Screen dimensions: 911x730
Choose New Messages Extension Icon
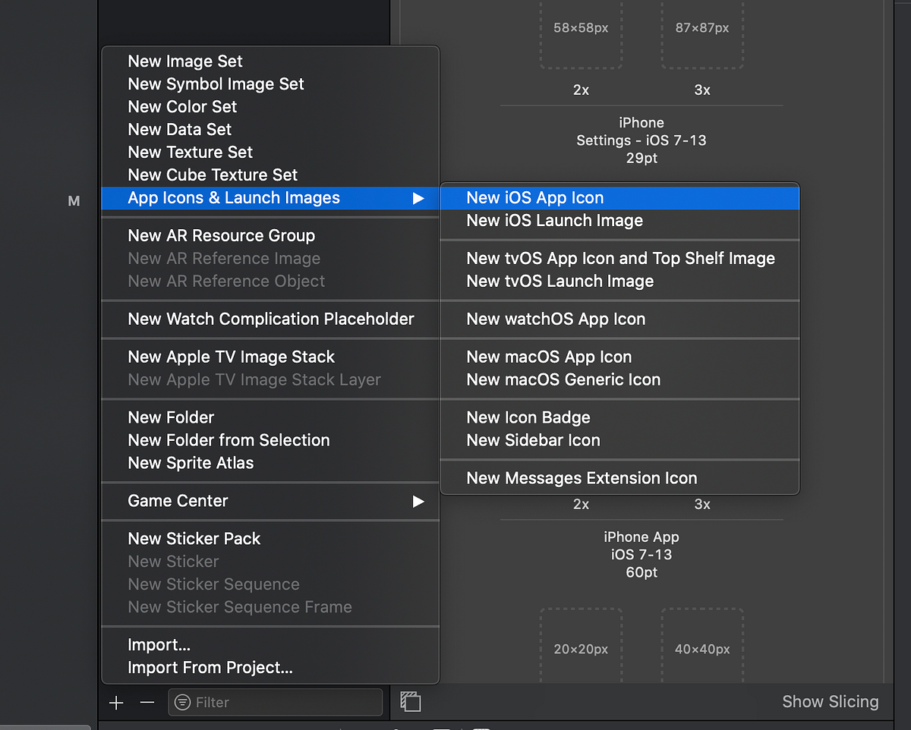click(581, 478)
